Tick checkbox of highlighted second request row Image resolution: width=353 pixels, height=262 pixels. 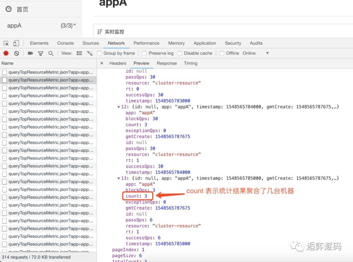click(x=4, y=80)
